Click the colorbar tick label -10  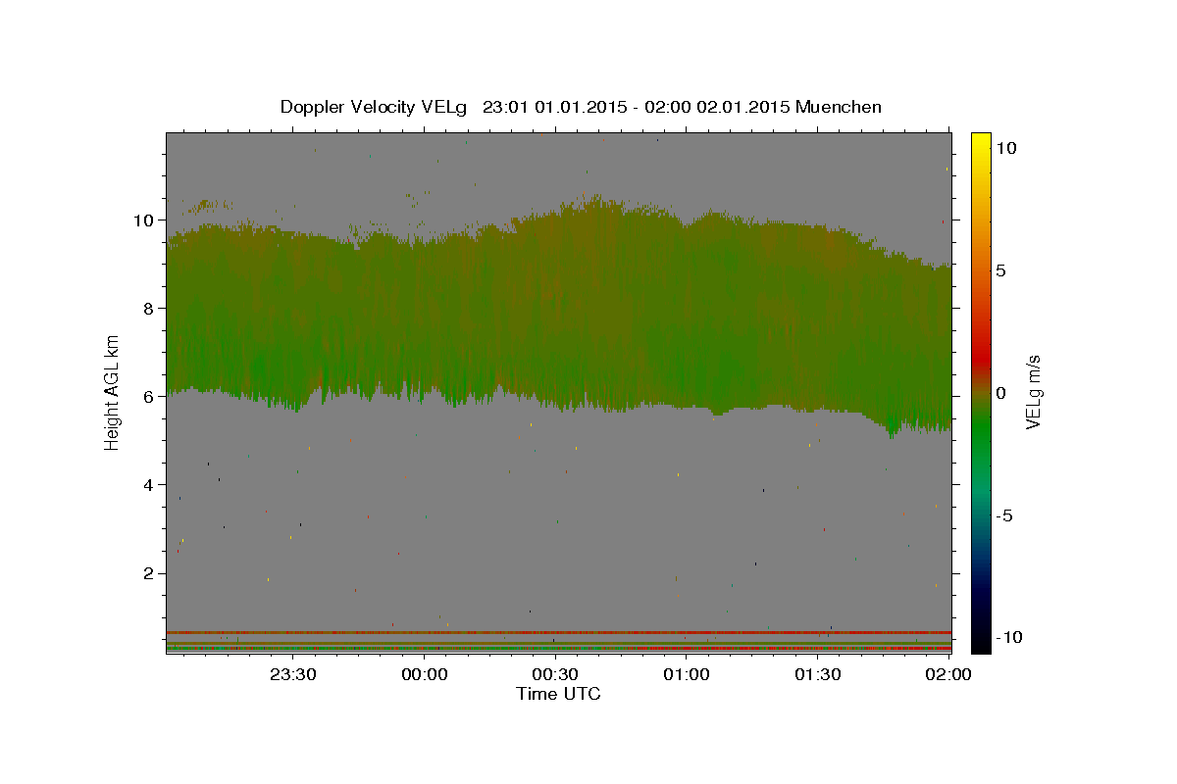coord(1007,638)
